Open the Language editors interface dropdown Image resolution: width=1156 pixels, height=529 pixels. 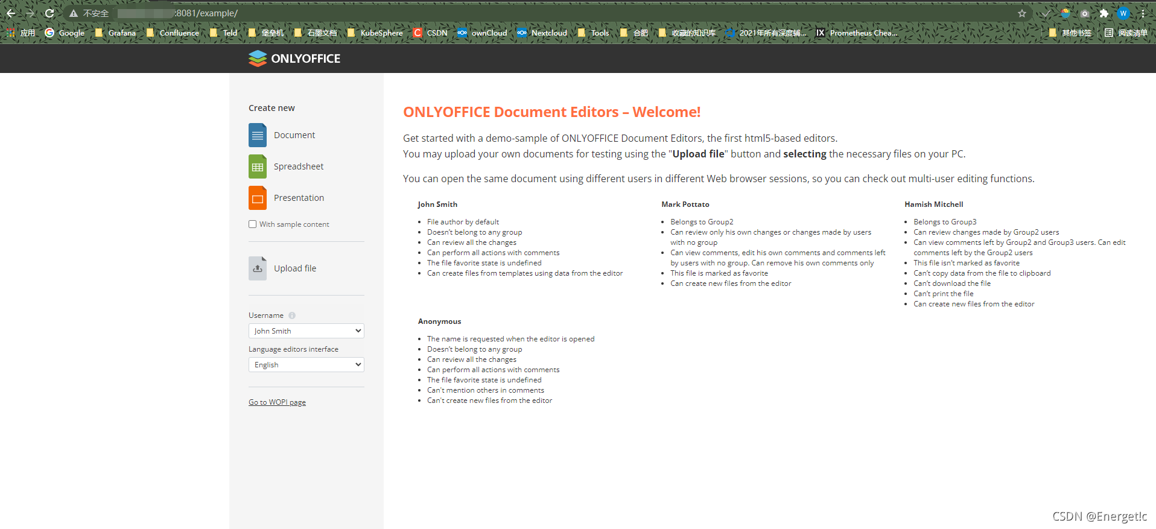click(306, 365)
